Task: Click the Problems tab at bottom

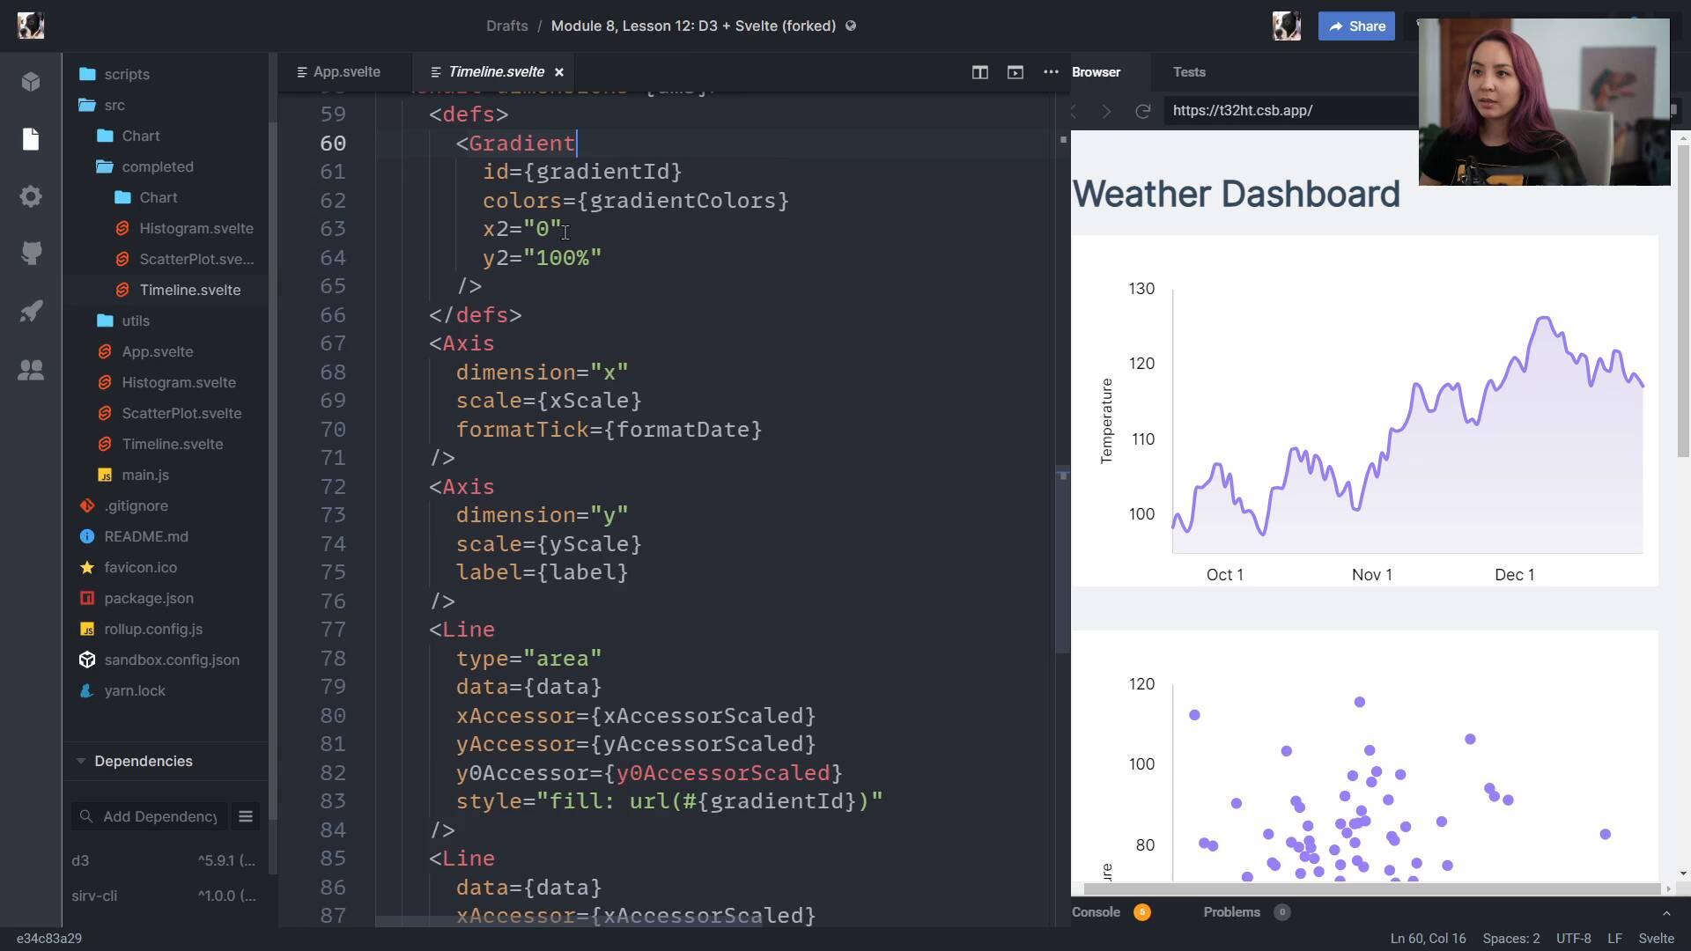Action: point(1231,911)
